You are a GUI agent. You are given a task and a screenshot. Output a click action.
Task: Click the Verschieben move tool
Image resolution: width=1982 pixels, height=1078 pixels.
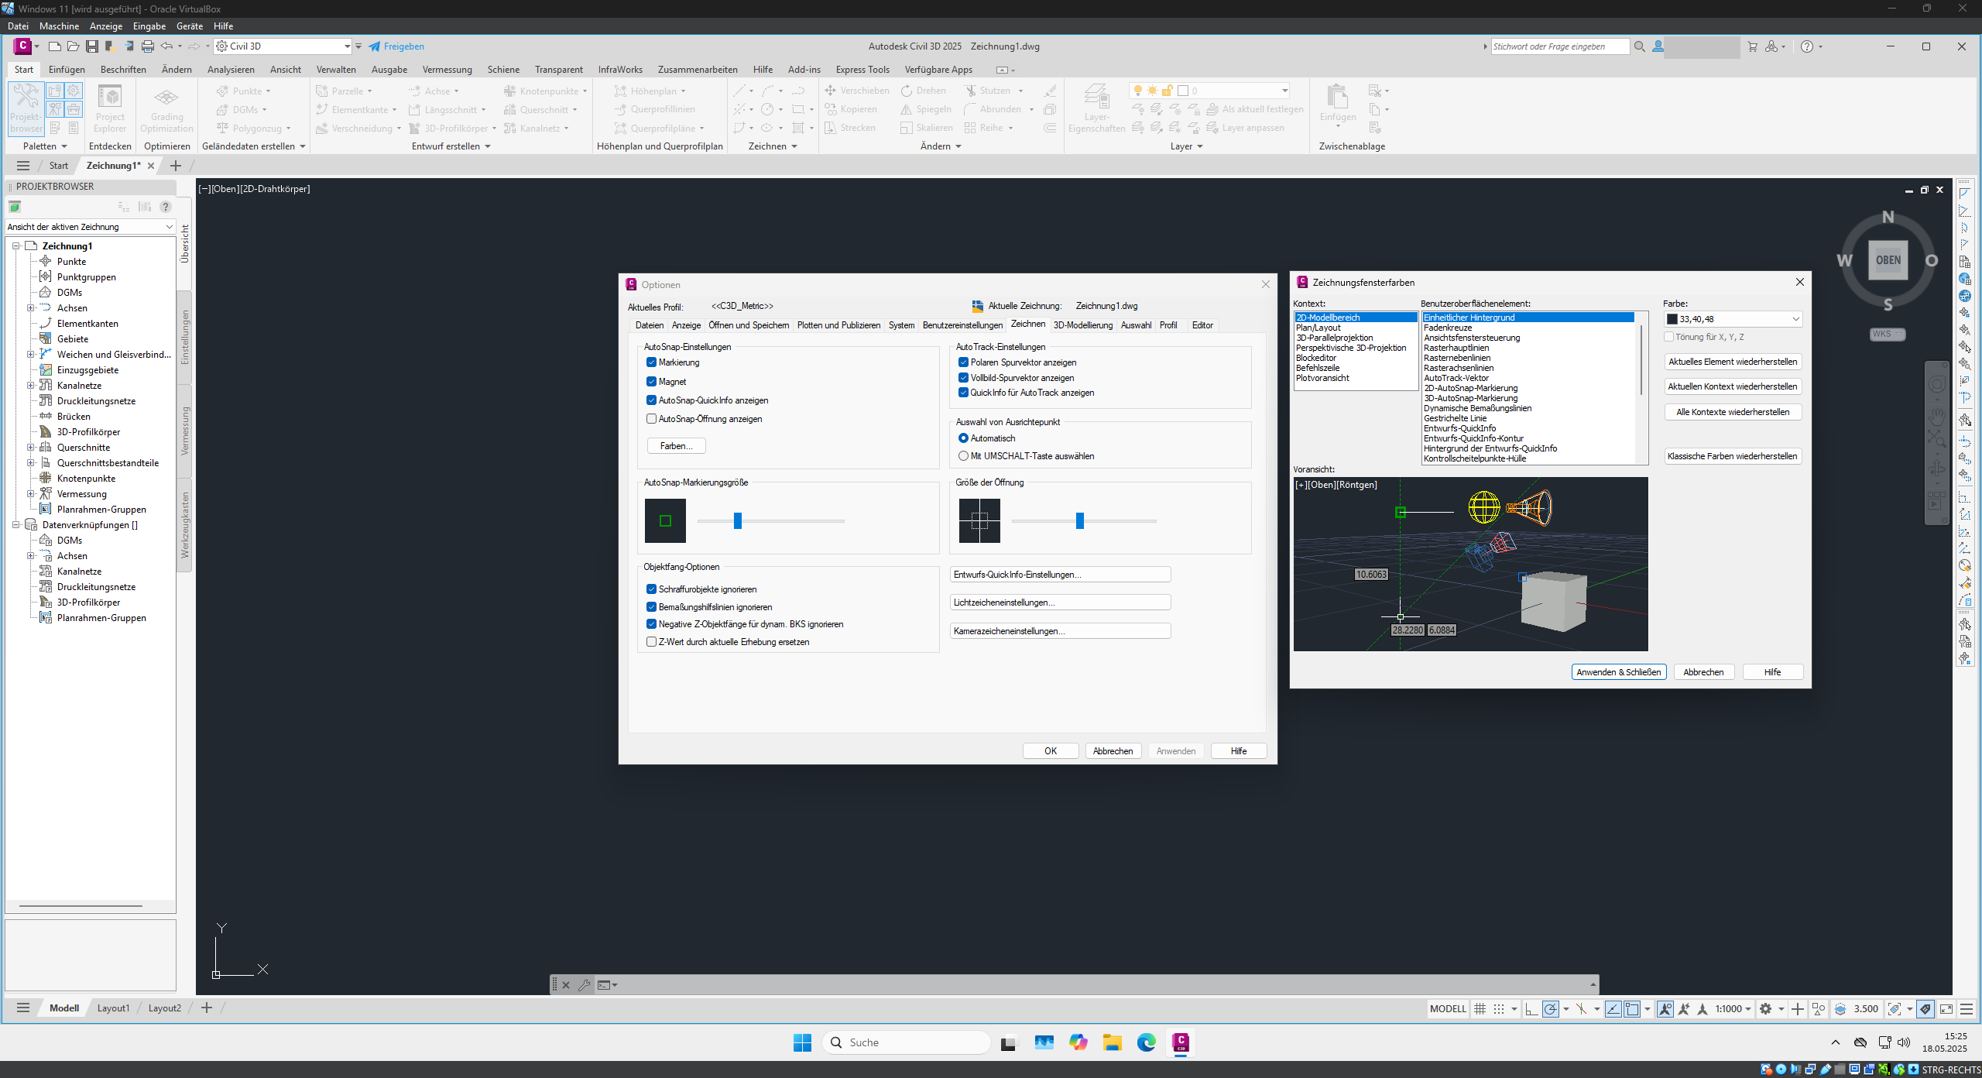coord(856,91)
